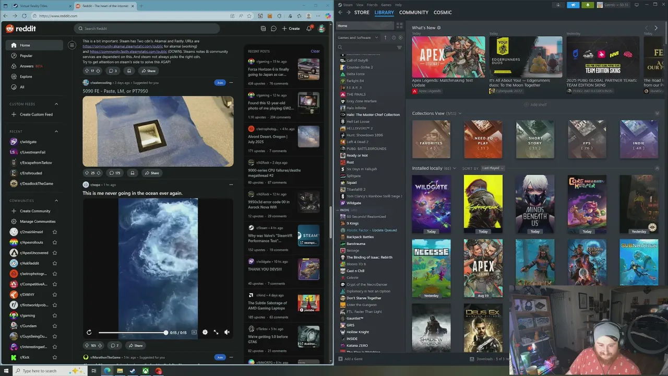The image size is (668, 376).
Task: Go to Steam COMMUNITY tab
Action: point(414,12)
